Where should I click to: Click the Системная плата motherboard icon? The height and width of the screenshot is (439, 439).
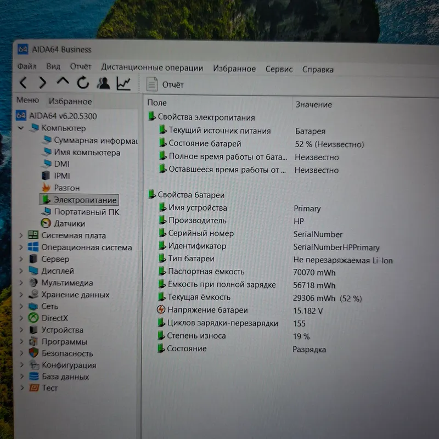click(33, 235)
